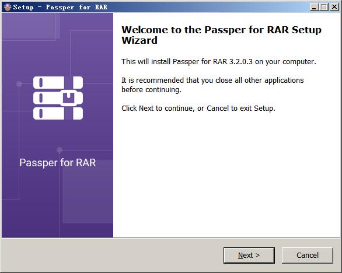
Task: Click the "Click Next to continue" instruction text
Action: (198, 108)
